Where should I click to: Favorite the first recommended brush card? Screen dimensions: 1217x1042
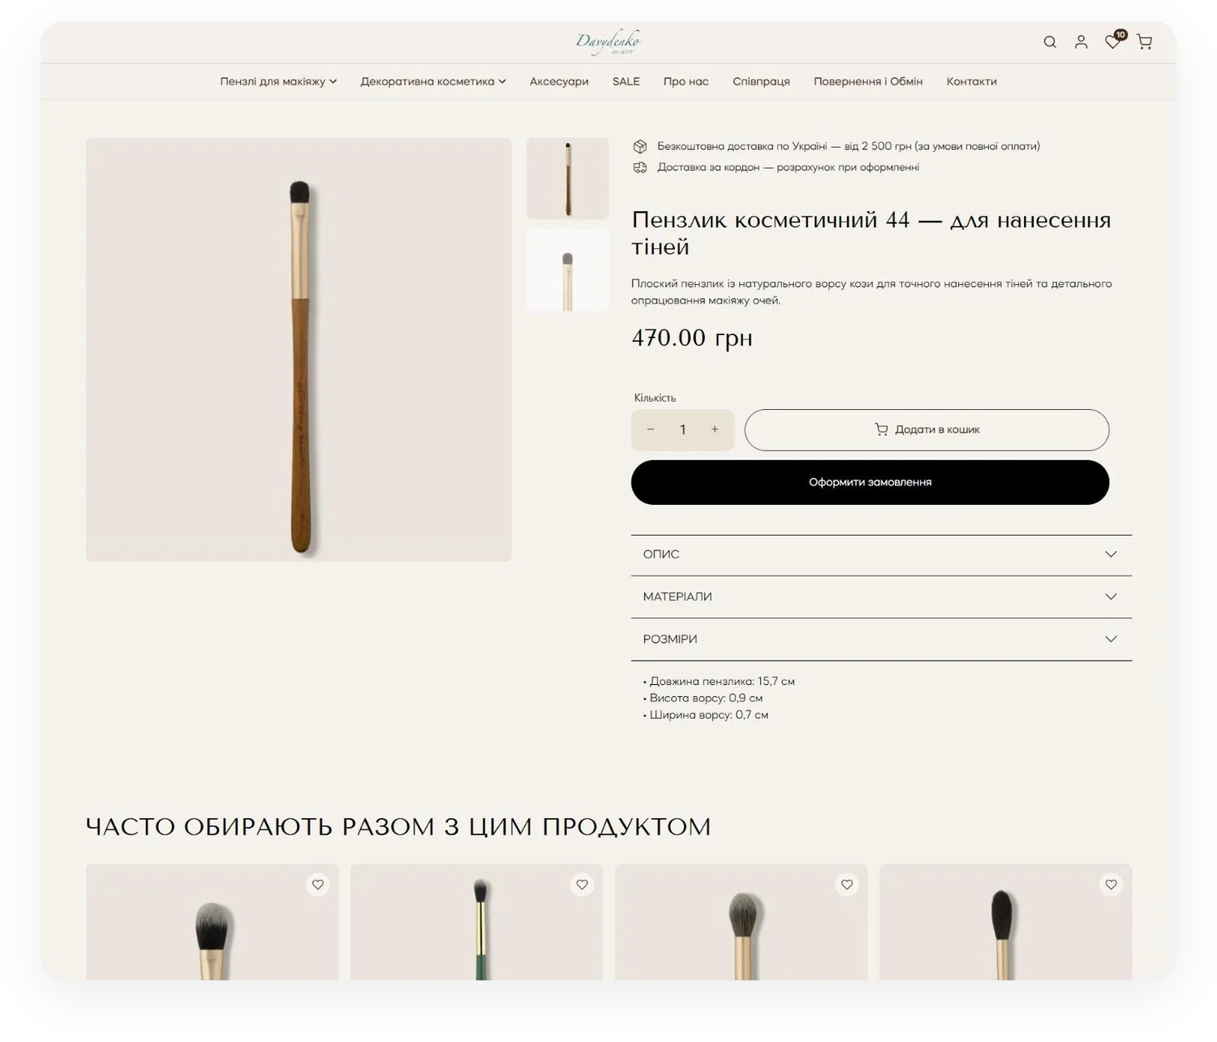[x=318, y=885]
